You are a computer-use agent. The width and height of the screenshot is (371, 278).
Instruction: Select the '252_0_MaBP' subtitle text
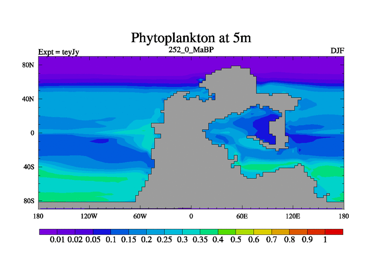[x=191, y=49]
